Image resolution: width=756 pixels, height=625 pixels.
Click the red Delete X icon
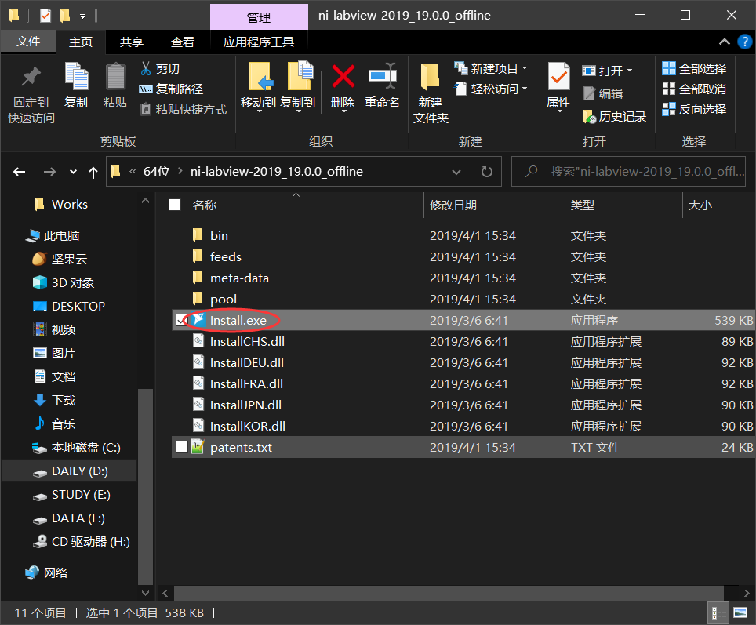343,76
